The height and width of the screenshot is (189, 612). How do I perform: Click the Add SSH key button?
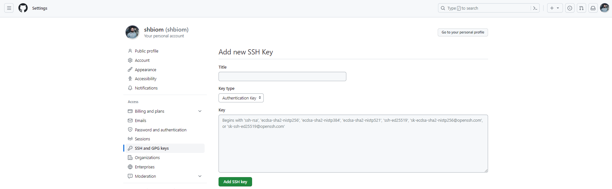[x=235, y=182]
